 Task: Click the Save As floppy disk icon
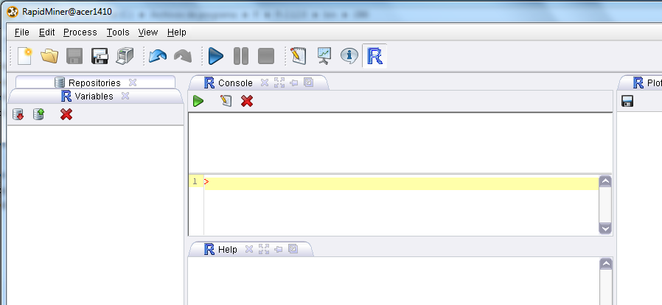coord(100,56)
